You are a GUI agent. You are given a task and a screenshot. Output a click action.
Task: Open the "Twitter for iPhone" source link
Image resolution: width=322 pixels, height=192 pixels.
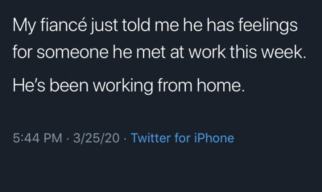(182, 138)
